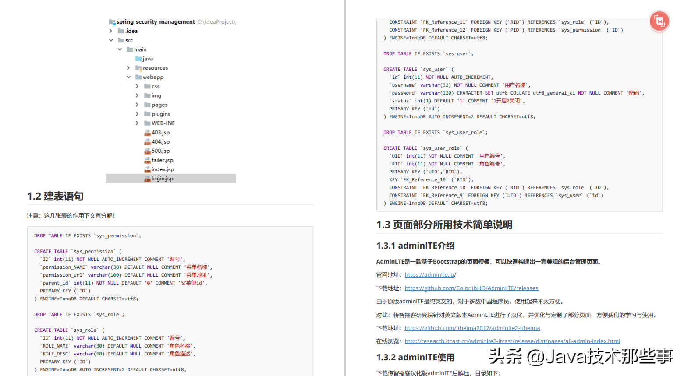Click the 1.3.2 adminITE使用 subheading
This screenshot has height=376, width=684.
(415, 358)
